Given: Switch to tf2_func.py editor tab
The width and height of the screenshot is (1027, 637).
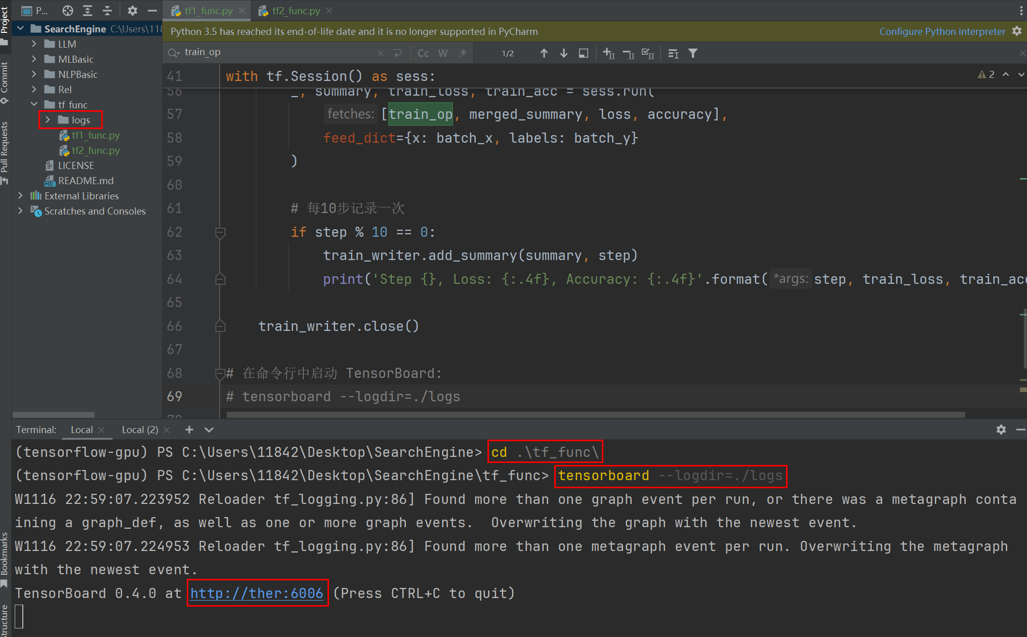Looking at the screenshot, I should coord(296,11).
